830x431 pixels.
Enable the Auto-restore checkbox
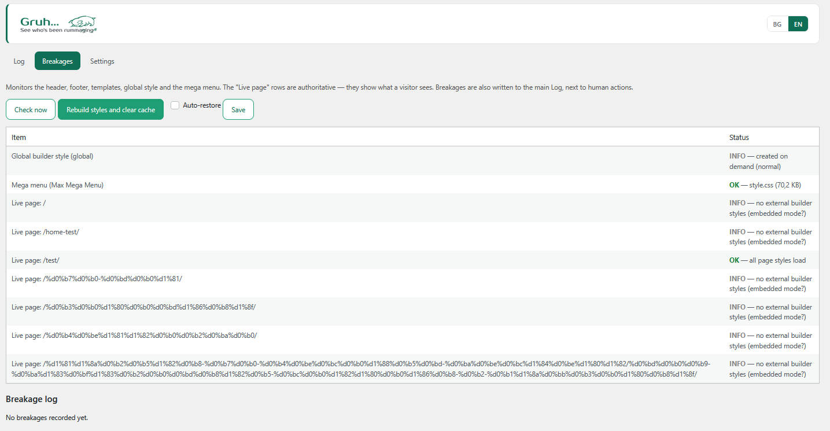coord(175,105)
